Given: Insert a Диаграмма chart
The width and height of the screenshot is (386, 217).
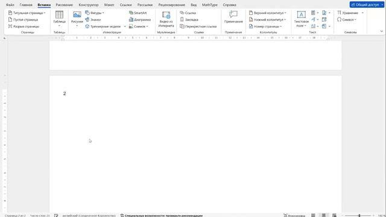Looking at the screenshot, I should coord(140,19).
